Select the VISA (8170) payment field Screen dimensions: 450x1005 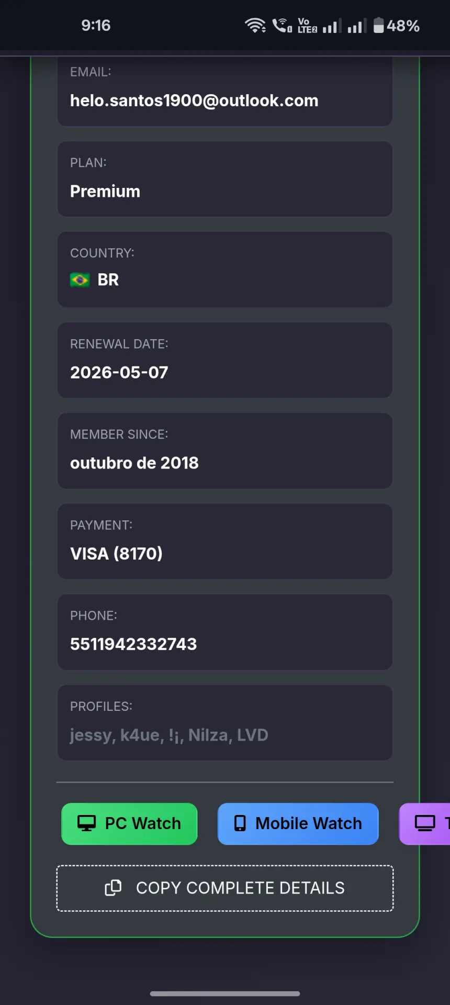[225, 541]
